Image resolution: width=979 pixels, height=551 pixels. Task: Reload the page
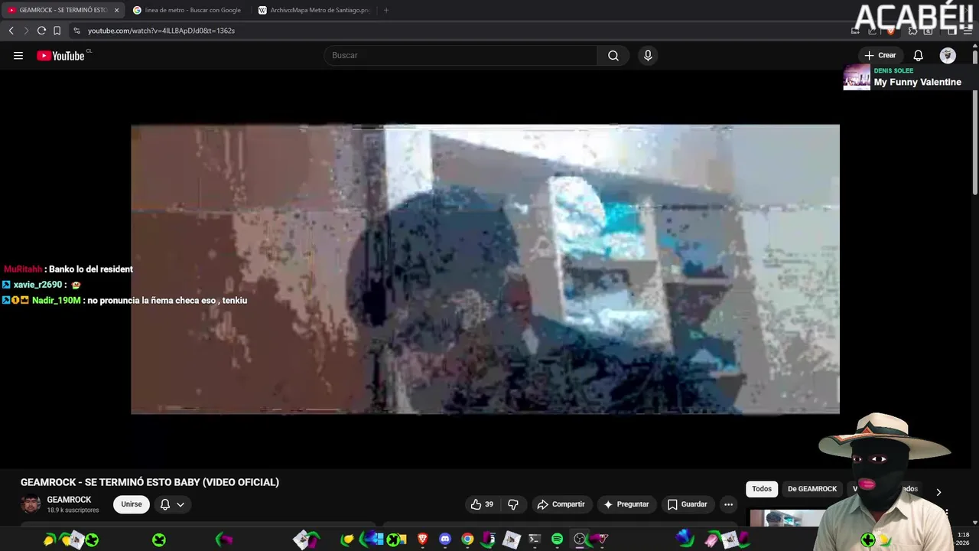pos(41,31)
